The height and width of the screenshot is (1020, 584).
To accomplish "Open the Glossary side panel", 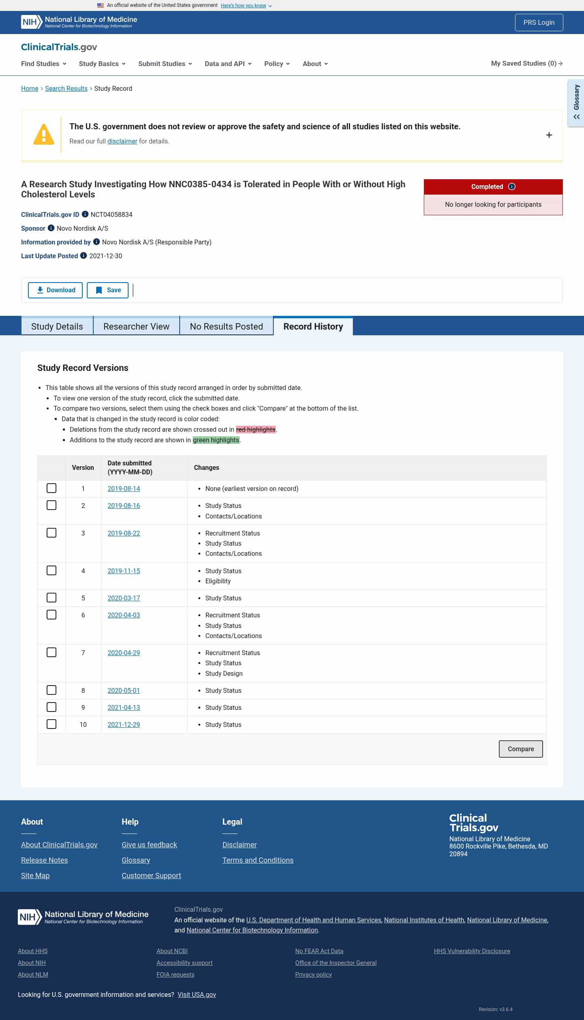I will point(576,103).
